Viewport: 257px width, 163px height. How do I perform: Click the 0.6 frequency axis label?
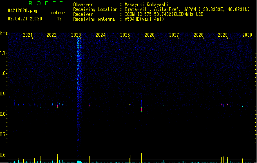[3, 155]
